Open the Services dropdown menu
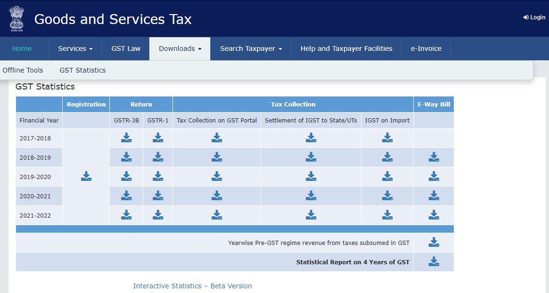 tap(74, 49)
